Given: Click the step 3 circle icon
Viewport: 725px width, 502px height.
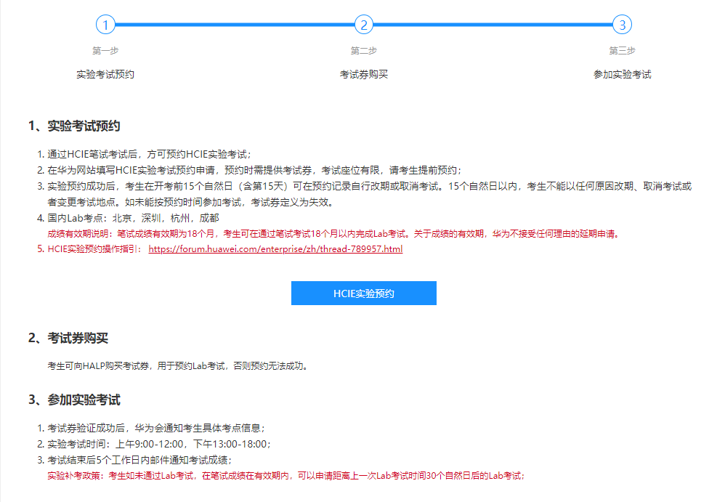Looking at the screenshot, I should (x=623, y=25).
